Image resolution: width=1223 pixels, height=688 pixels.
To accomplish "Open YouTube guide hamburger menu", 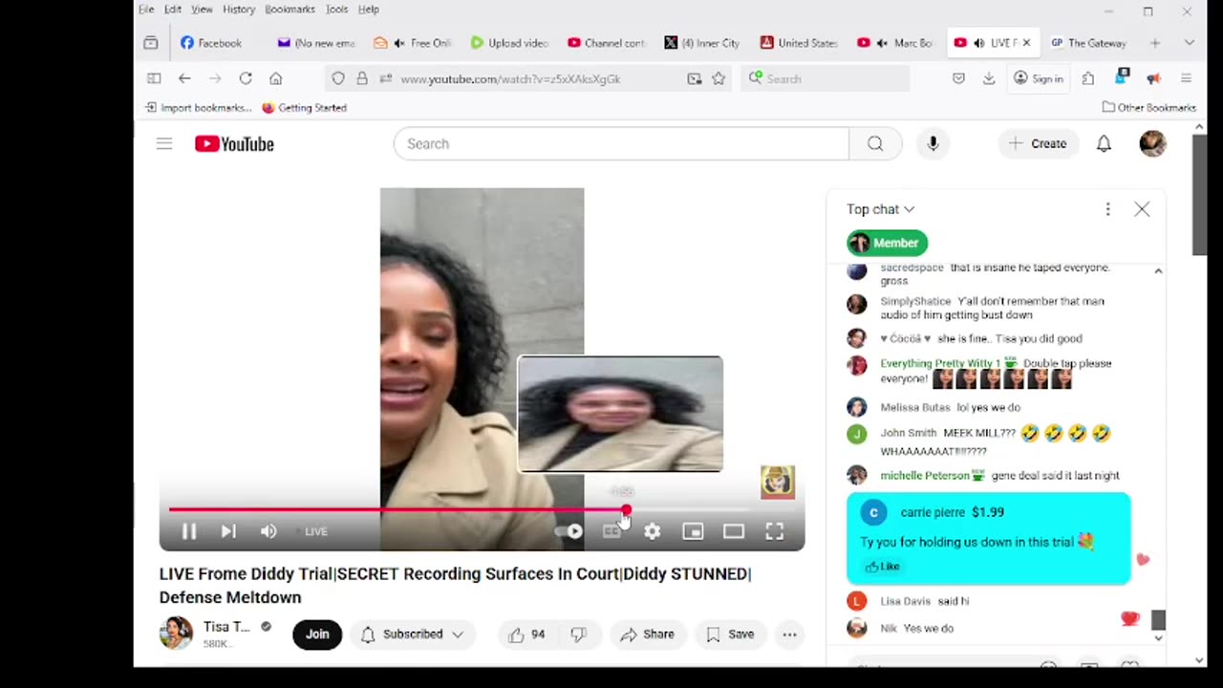I will (x=164, y=143).
